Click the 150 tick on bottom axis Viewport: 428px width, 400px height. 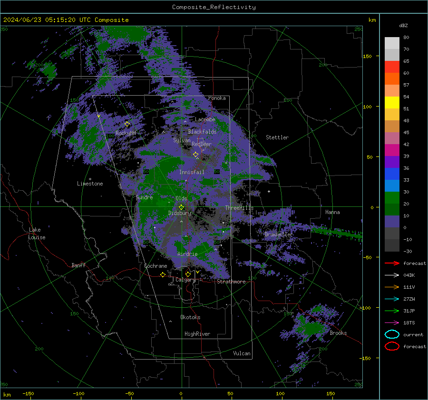pyautogui.click(x=331, y=394)
